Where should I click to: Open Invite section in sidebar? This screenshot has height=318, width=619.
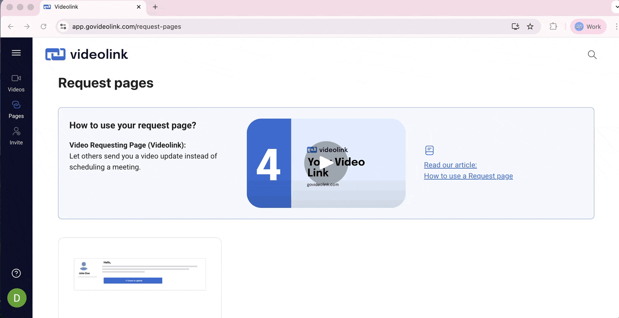coord(16,136)
